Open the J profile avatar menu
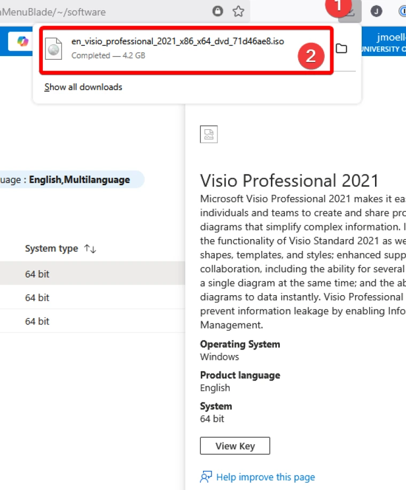 click(376, 11)
